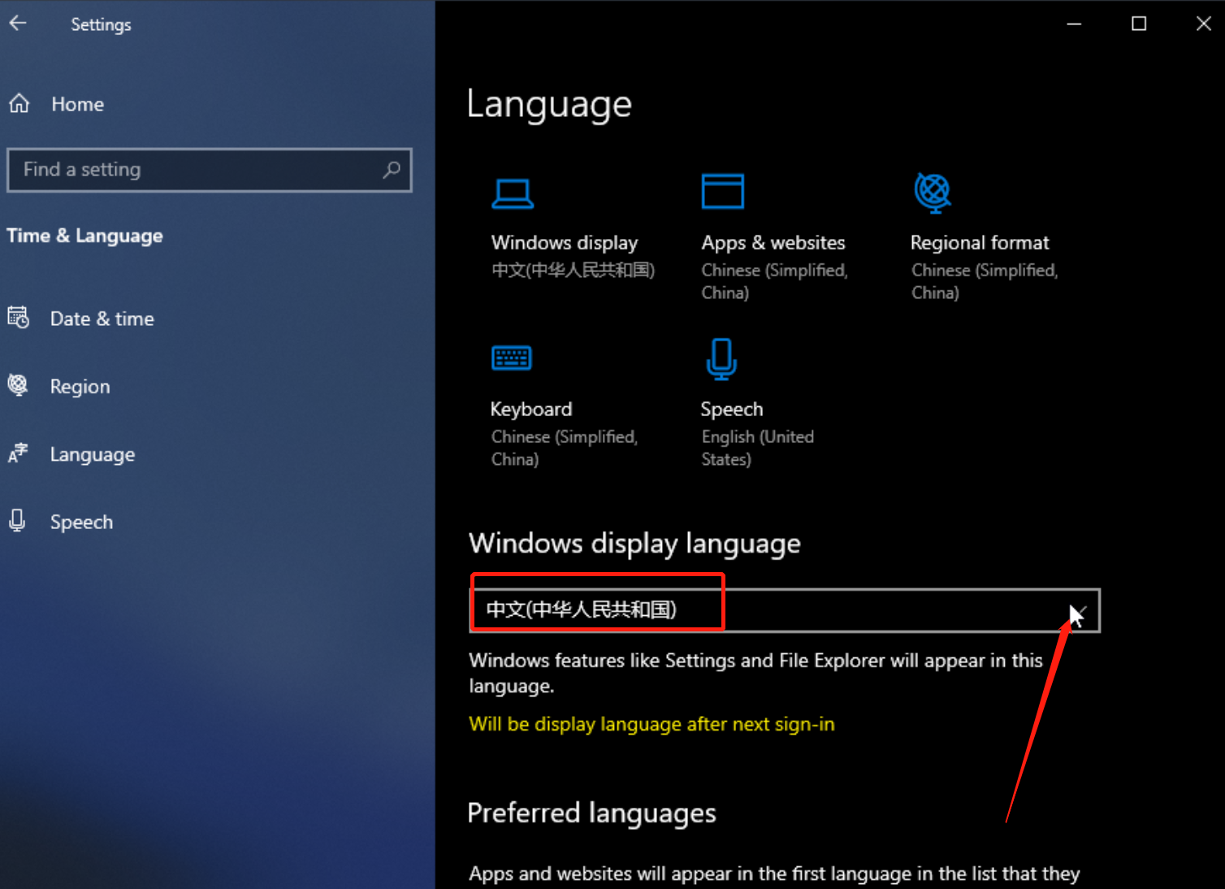Open the Date & time page

pyautogui.click(x=102, y=319)
